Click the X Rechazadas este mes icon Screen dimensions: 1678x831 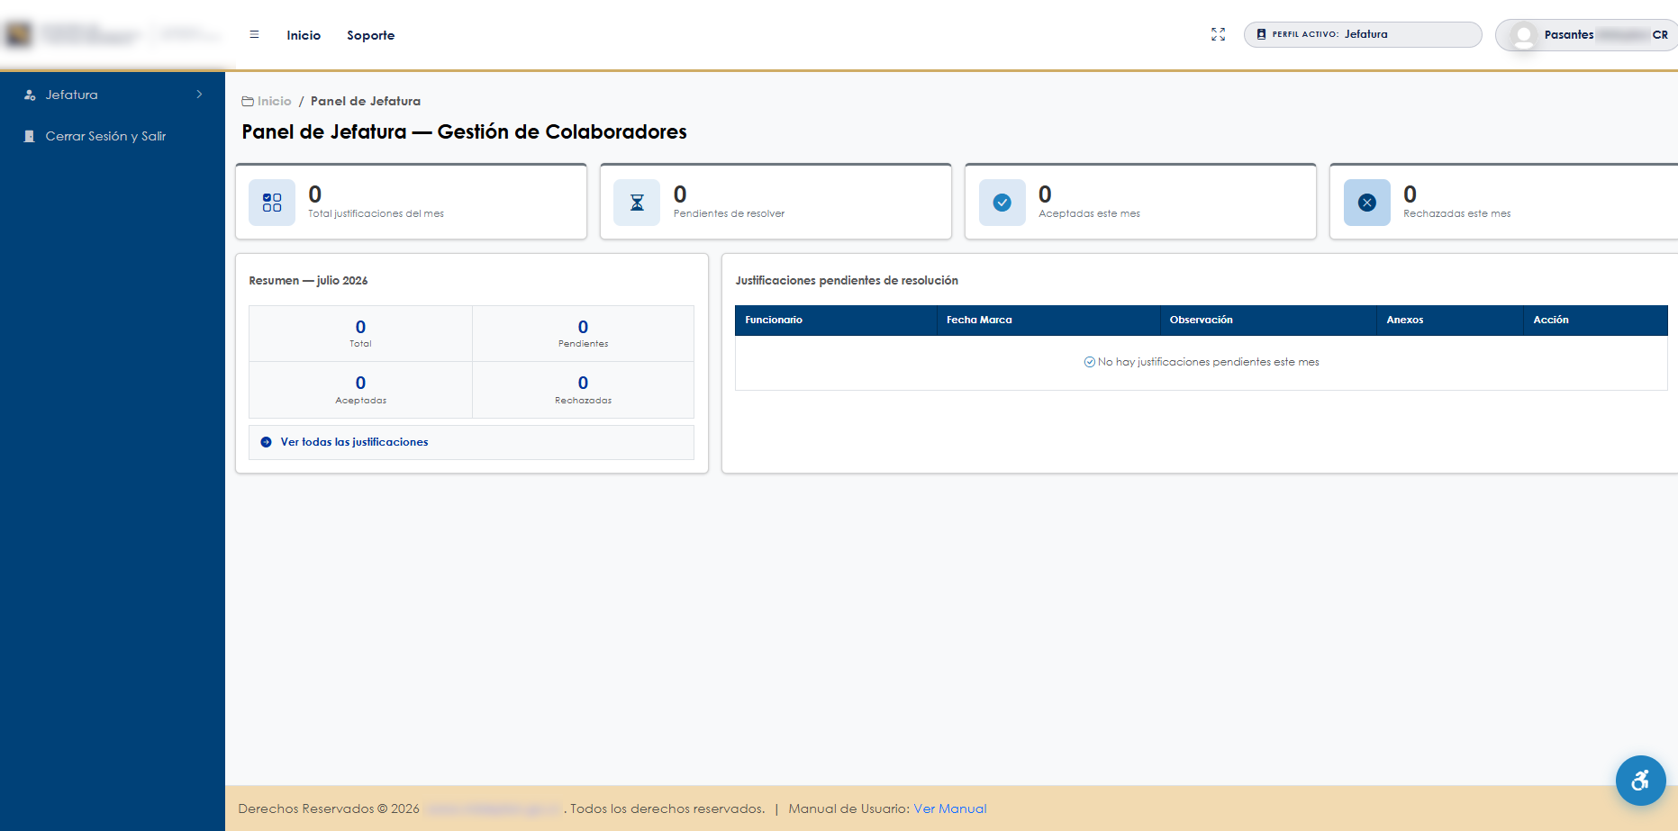[x=1366, y=203]
